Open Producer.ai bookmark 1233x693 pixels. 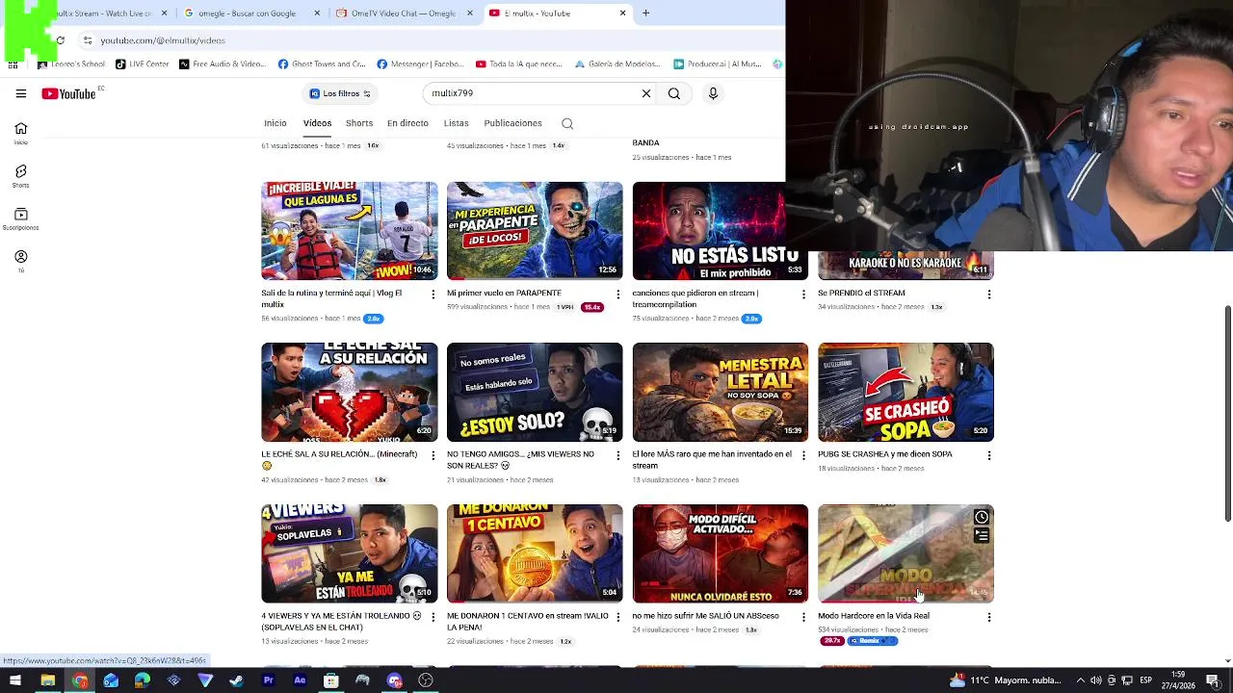[718, 64]
